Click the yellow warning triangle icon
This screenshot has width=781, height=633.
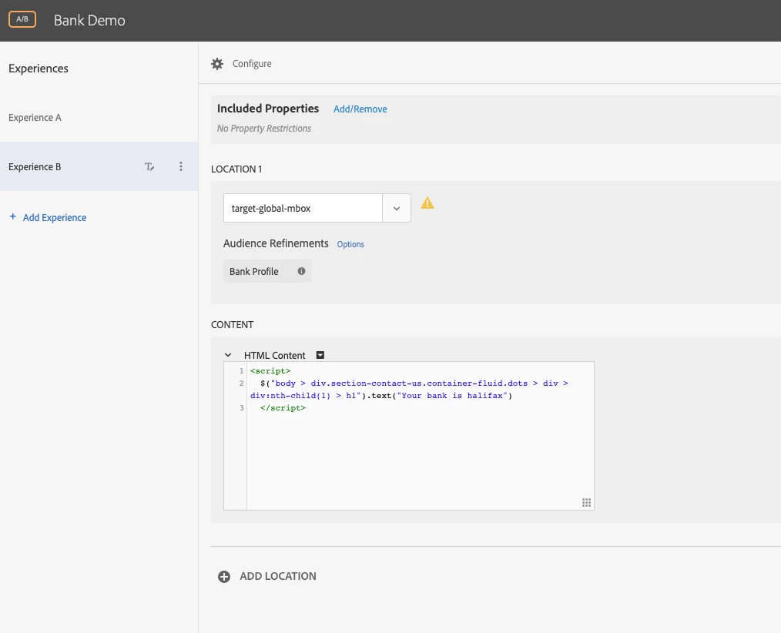(427, 203)
